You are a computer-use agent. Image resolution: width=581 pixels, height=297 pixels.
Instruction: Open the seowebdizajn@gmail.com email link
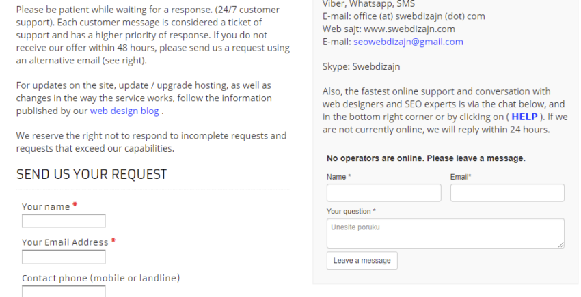pos(408,42)
